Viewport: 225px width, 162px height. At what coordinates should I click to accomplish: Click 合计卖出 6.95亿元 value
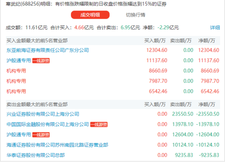[x=130, y=27]
